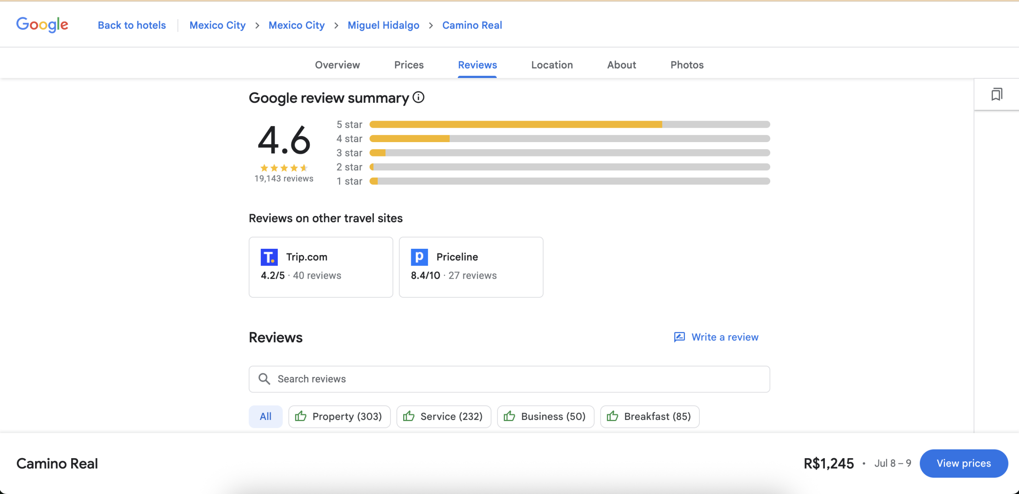Image resolution: width=1019 pixels, height=494 pixels.
Task: Select the Reviews tab
Action: 477,65
